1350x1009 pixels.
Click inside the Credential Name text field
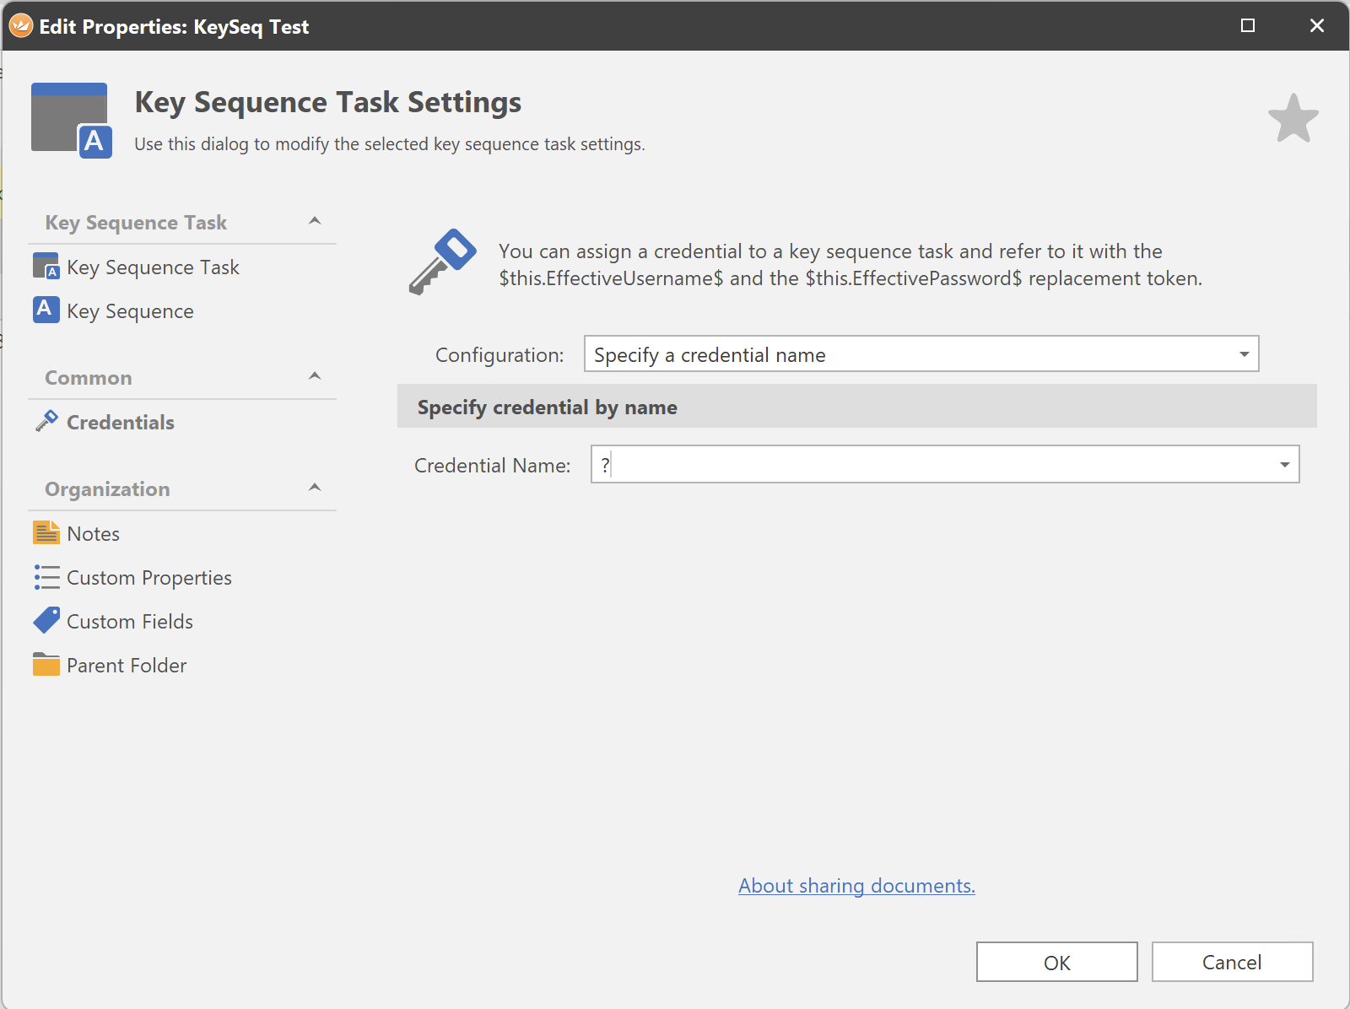pyautogui.click(x=928, y=465)
